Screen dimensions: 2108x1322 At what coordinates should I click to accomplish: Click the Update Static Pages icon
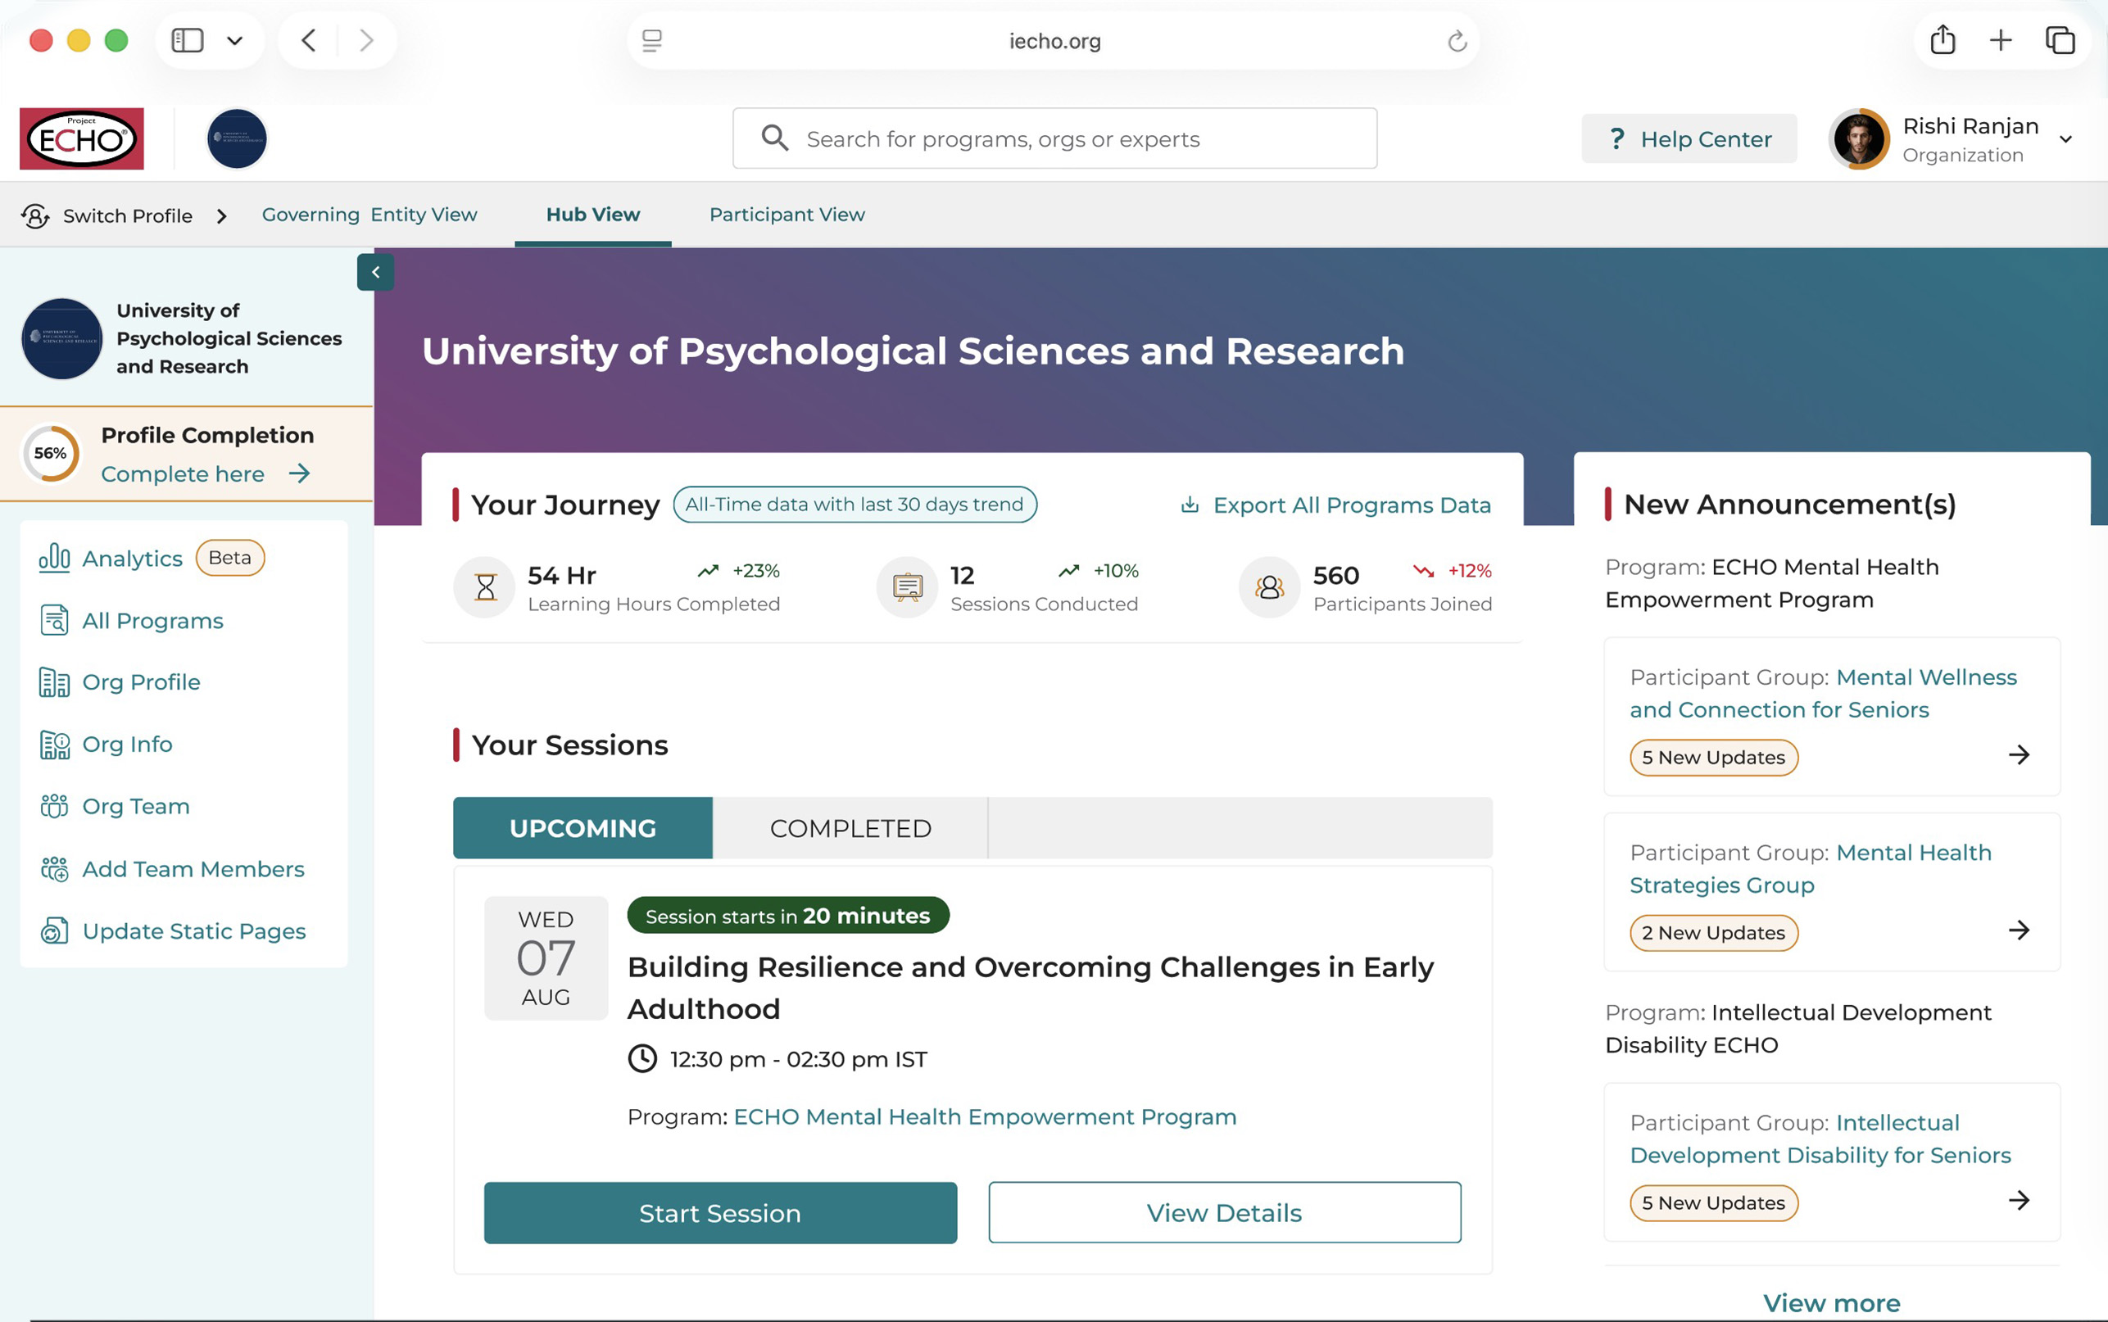pos(54,931)
